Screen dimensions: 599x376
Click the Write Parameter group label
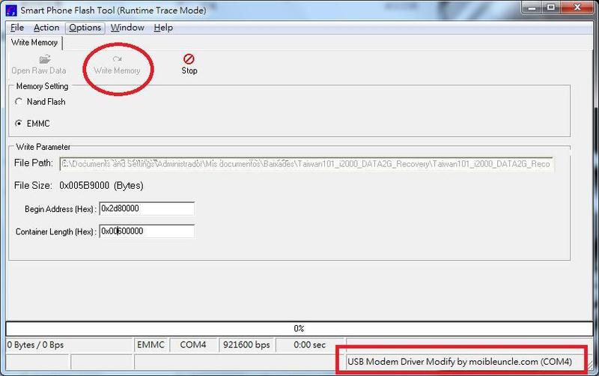43,147
